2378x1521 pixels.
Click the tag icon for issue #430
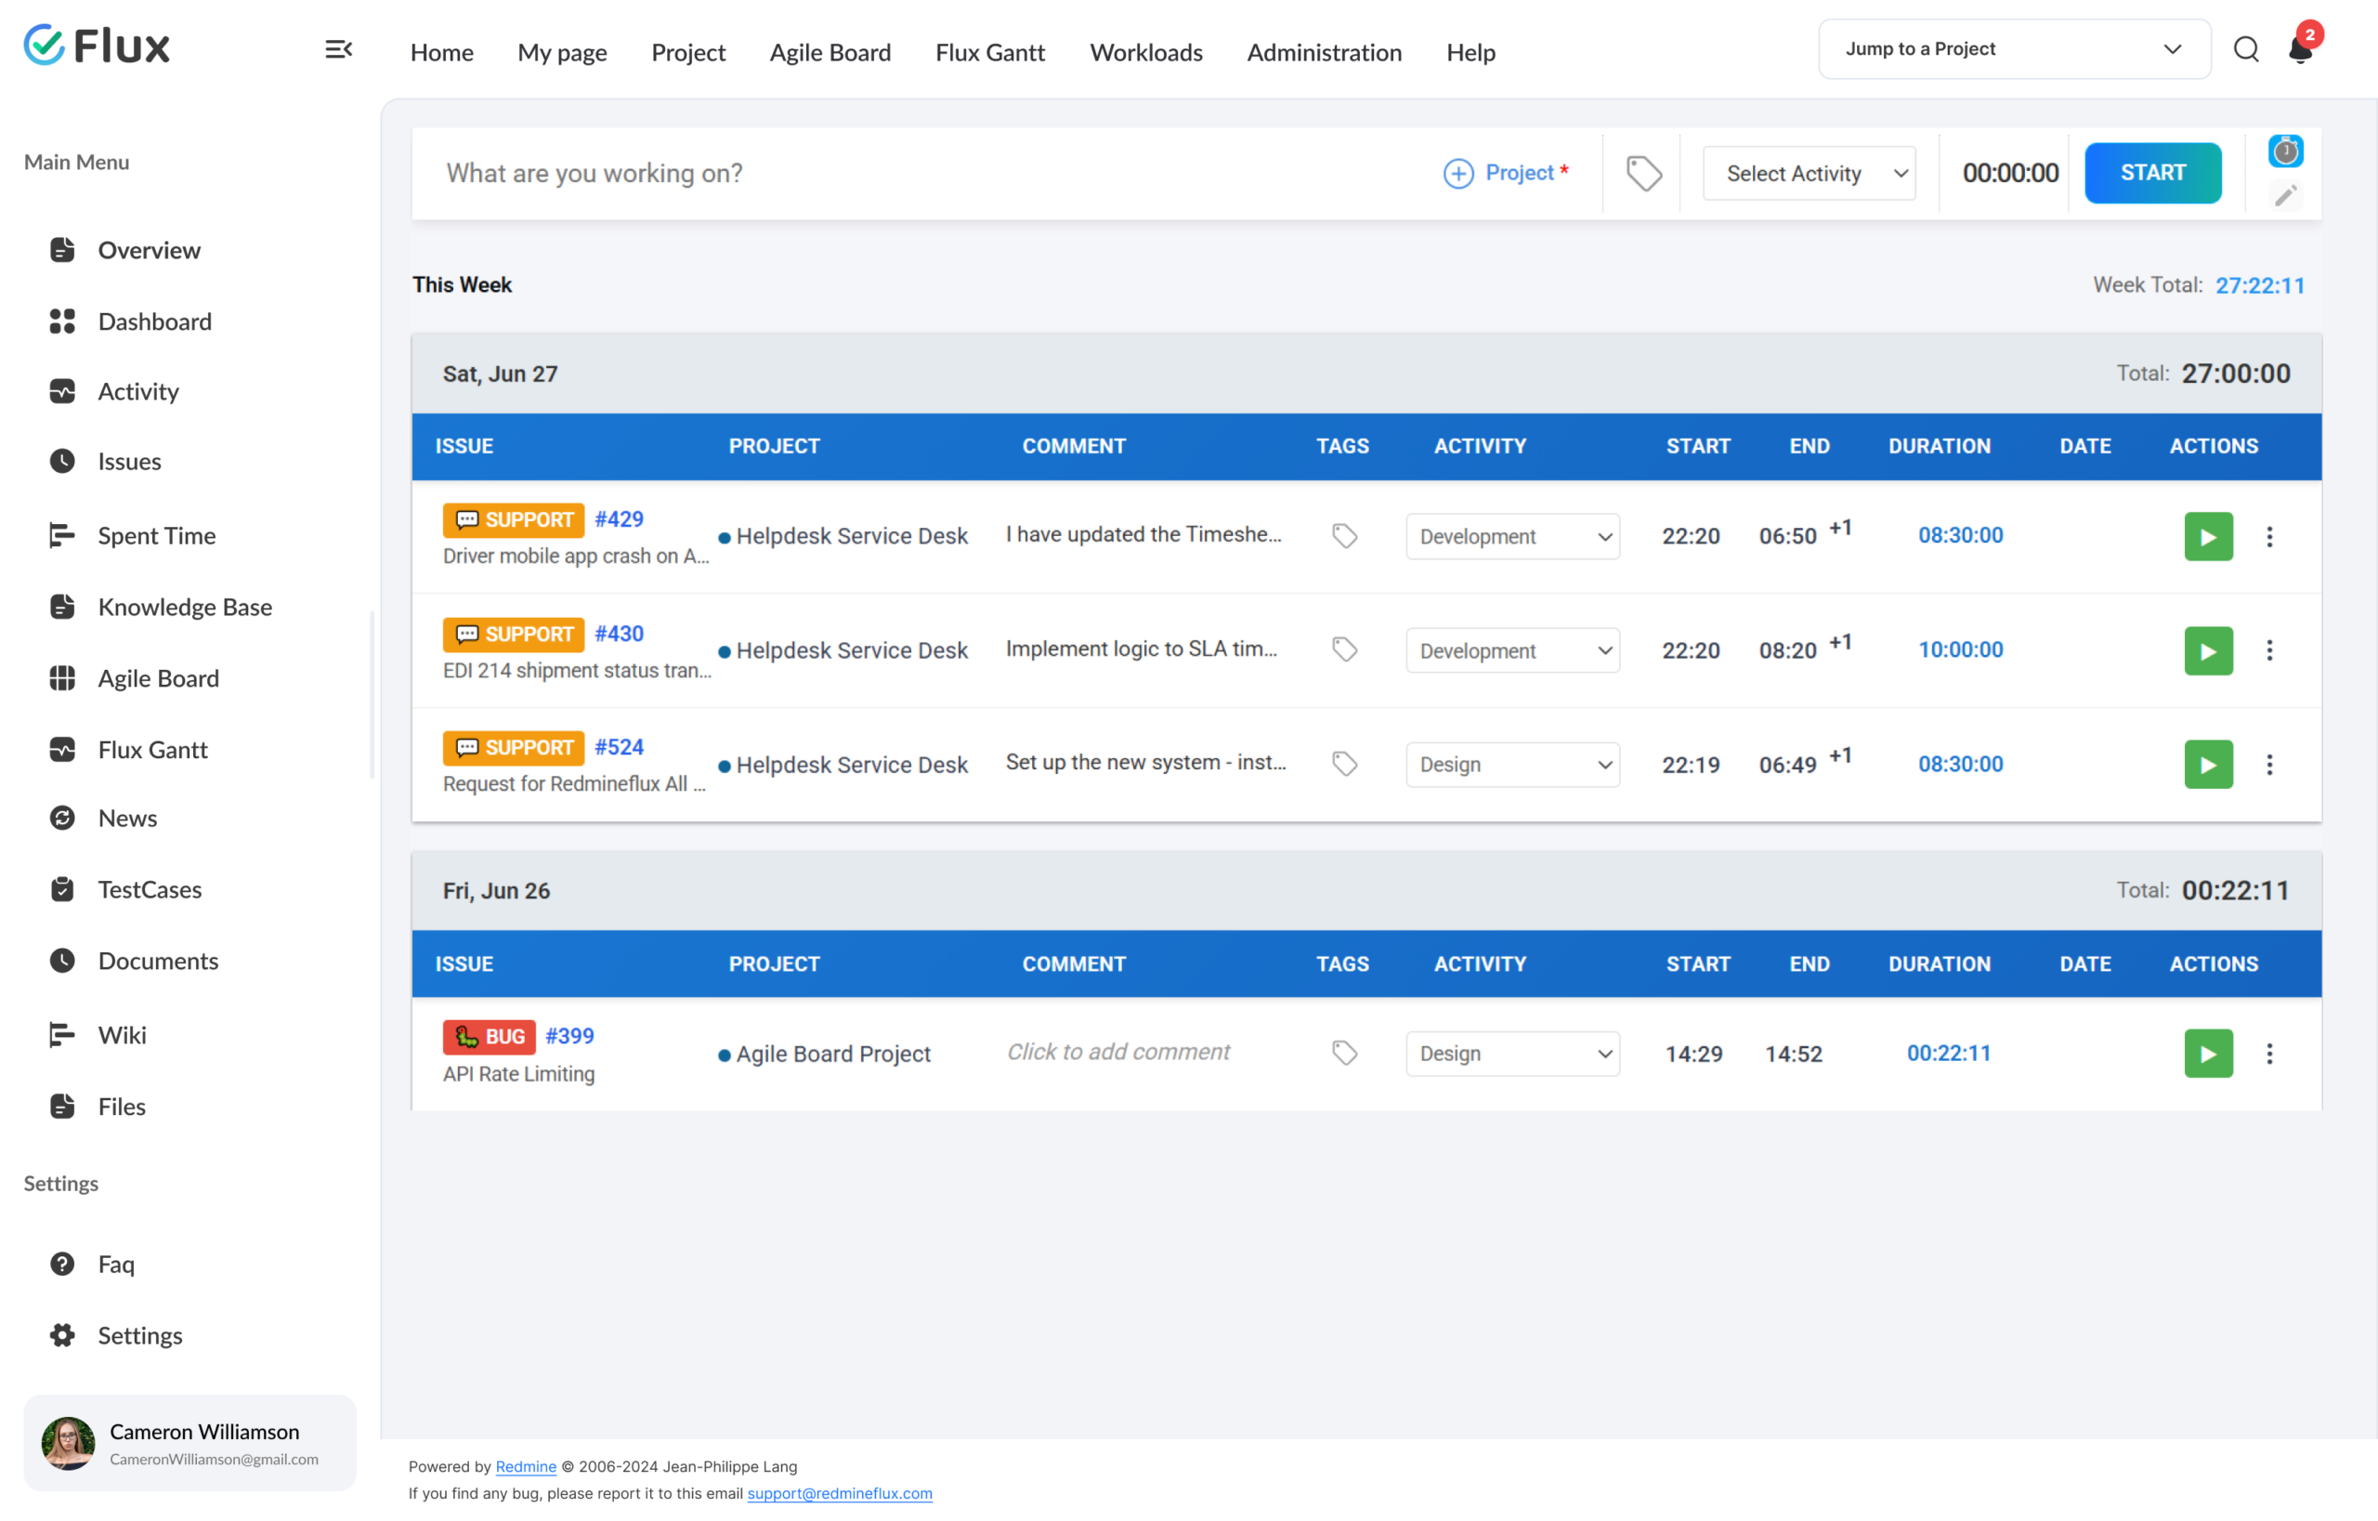(1344, 649)
